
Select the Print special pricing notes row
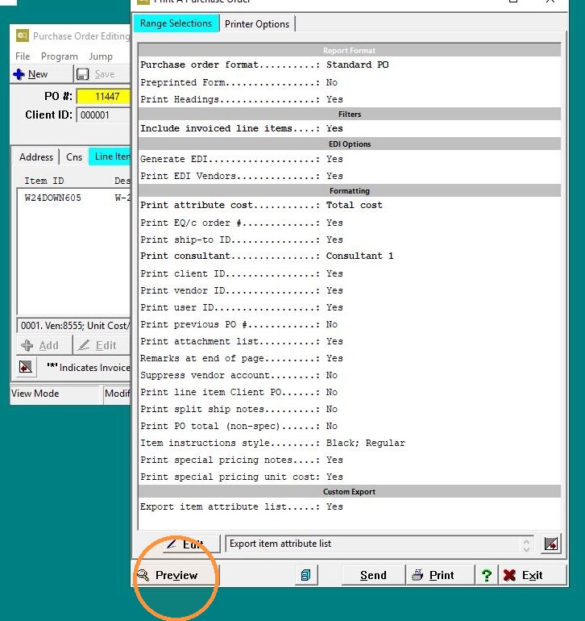349,460
